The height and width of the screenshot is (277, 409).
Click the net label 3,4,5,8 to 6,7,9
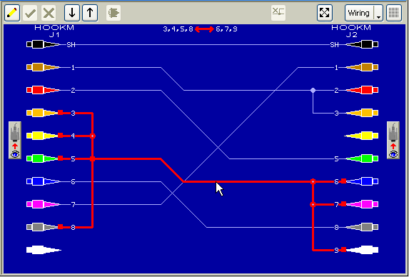201,29
